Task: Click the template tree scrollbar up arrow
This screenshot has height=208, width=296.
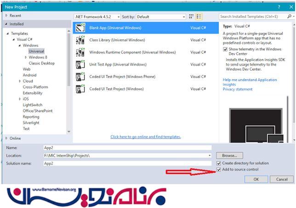Action: click(69, 31)
